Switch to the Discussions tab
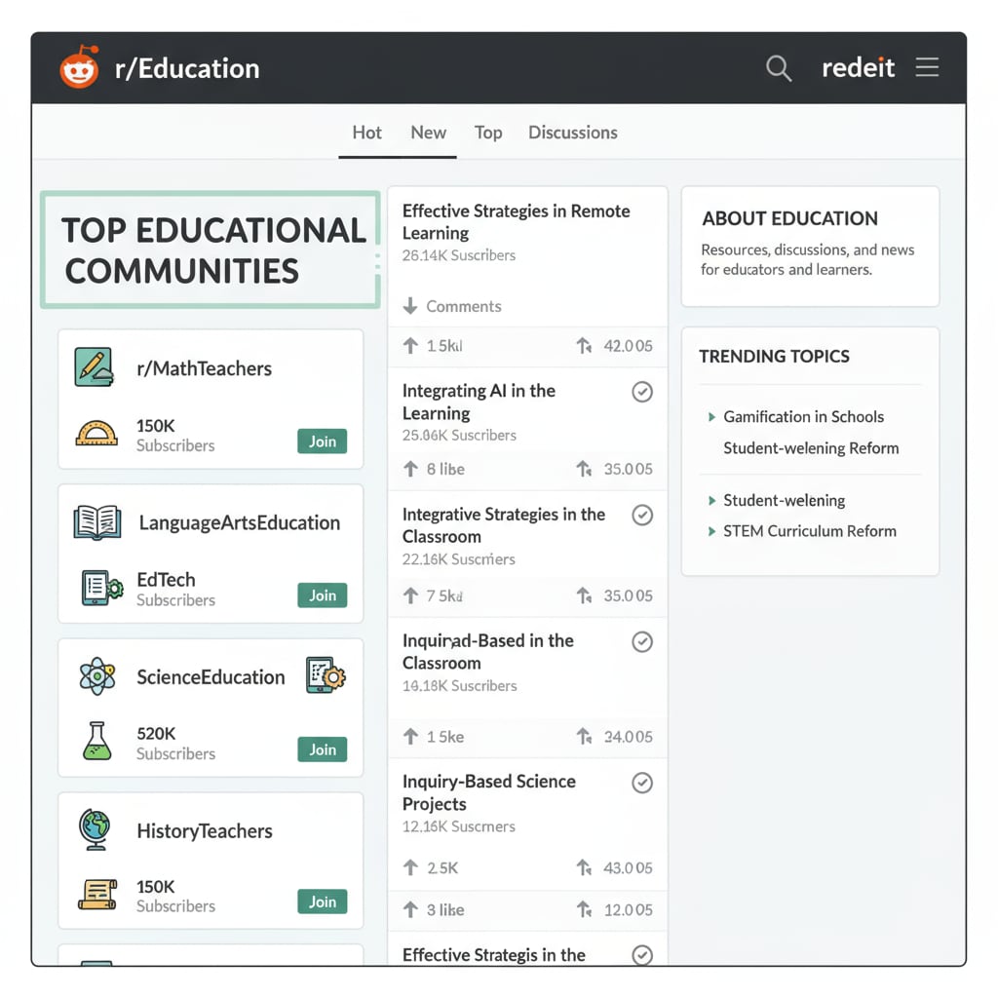This screenshot has width=998, height=998. [572, 133]
